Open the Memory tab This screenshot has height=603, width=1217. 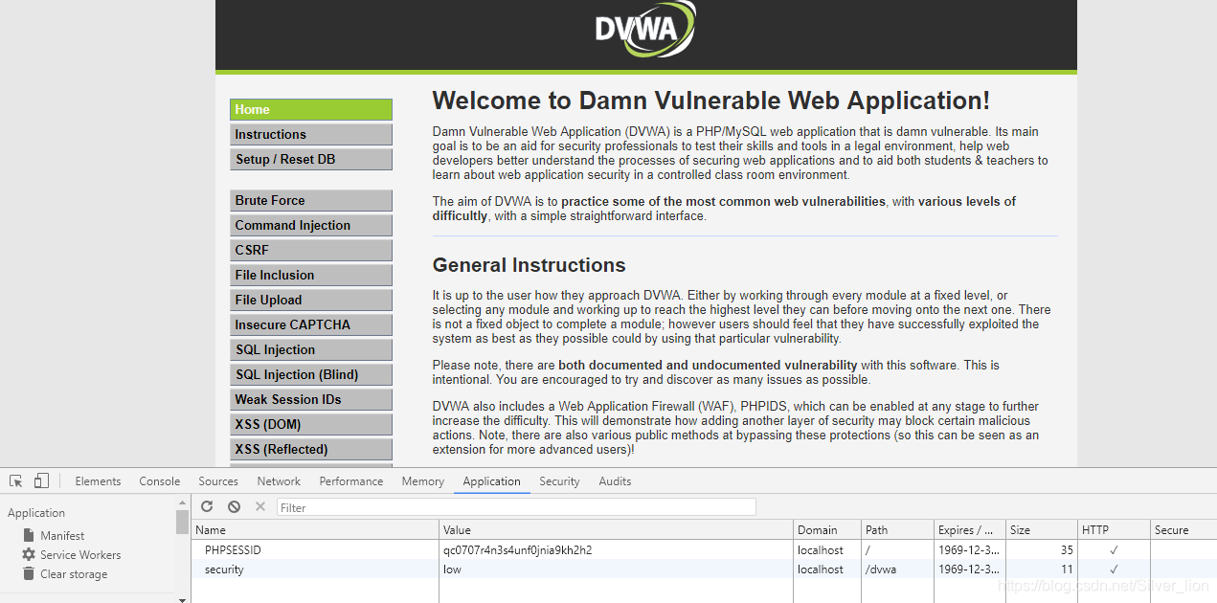click(x=423, y=481)
